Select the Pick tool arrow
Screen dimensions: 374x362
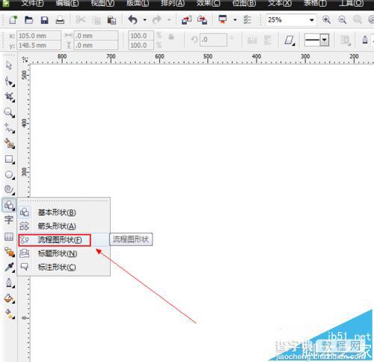pyautogui.click(x=9, y=65)
